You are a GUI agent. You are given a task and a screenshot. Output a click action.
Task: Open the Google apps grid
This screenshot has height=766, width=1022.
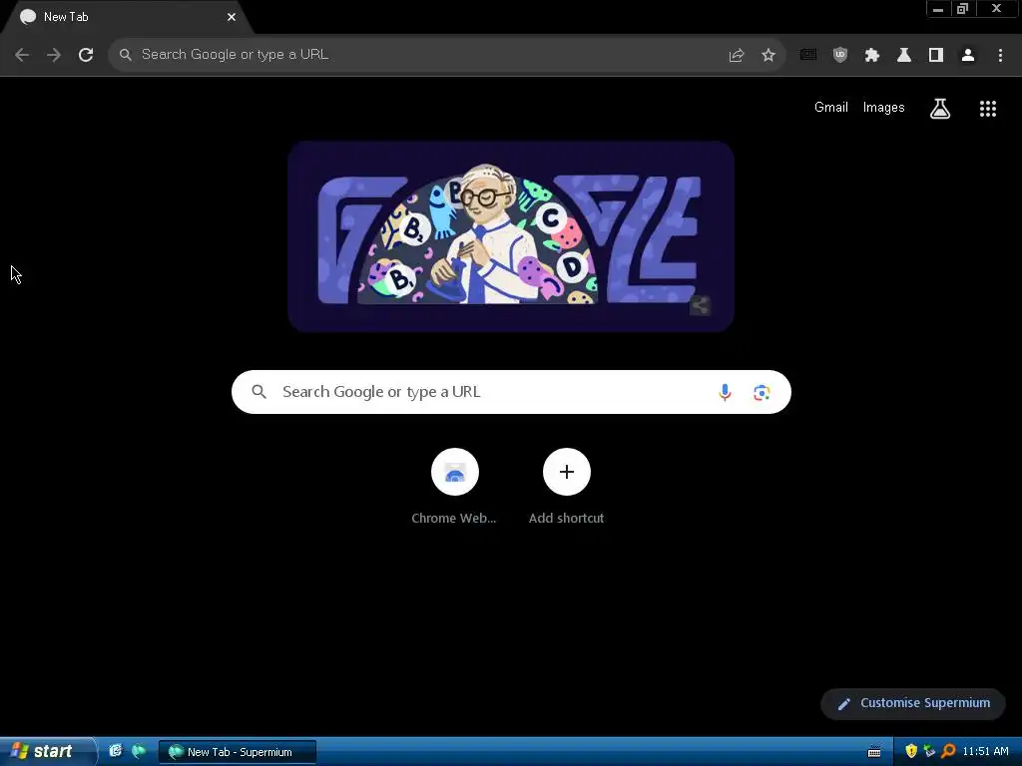[x=987, y=108]
